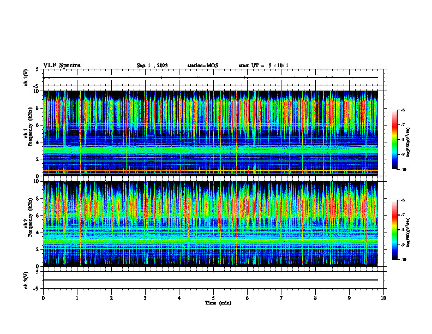Click the ch.2 frequency tick label "6"

coord(38,216)
